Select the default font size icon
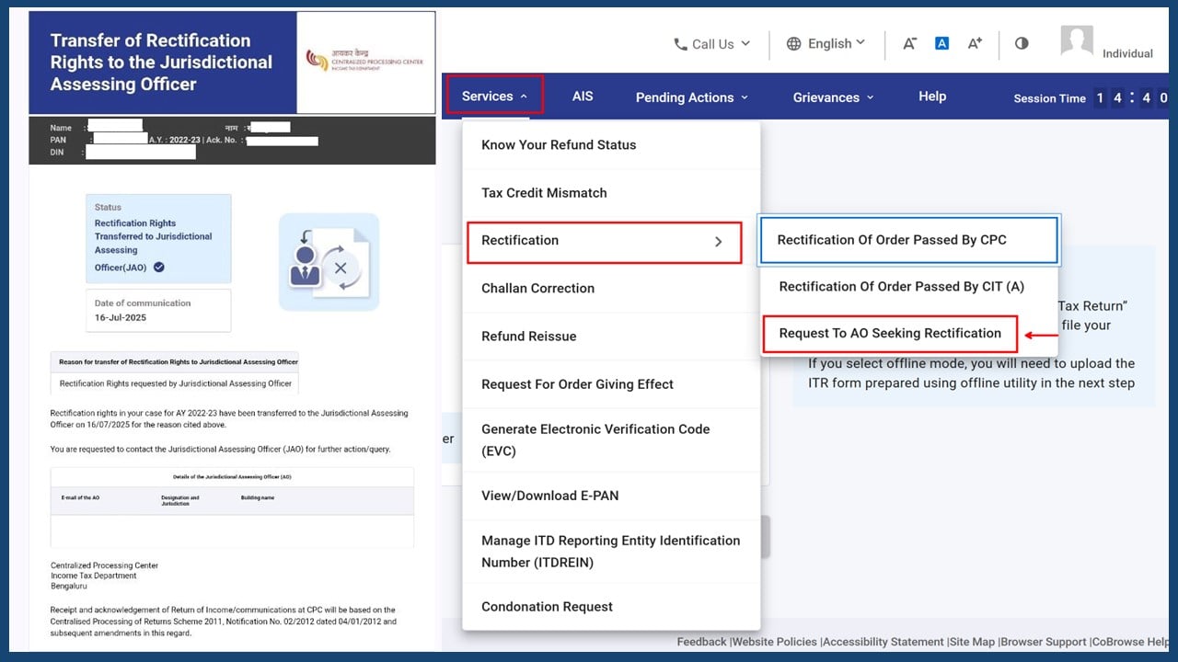This screenshot has height=662, width=1178. pyautogui.click(x=941, y=43)
